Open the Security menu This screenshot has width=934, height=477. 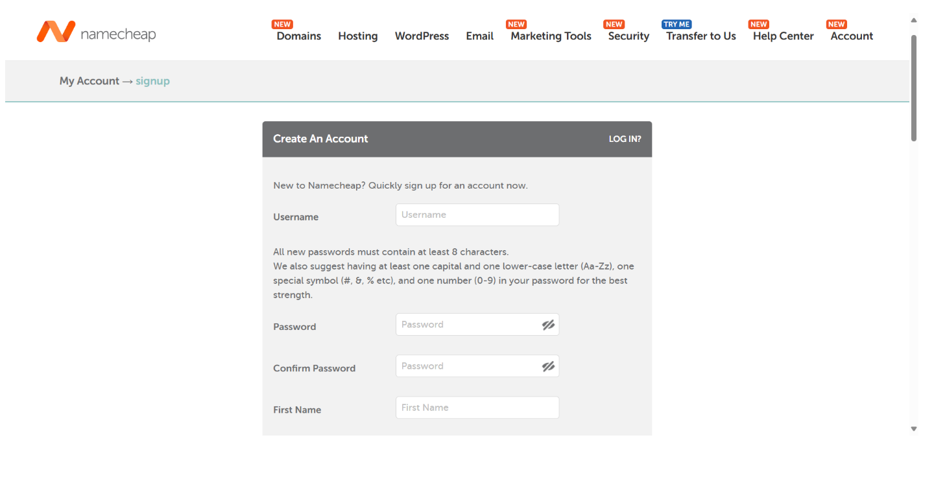click(x=629, y=36)
